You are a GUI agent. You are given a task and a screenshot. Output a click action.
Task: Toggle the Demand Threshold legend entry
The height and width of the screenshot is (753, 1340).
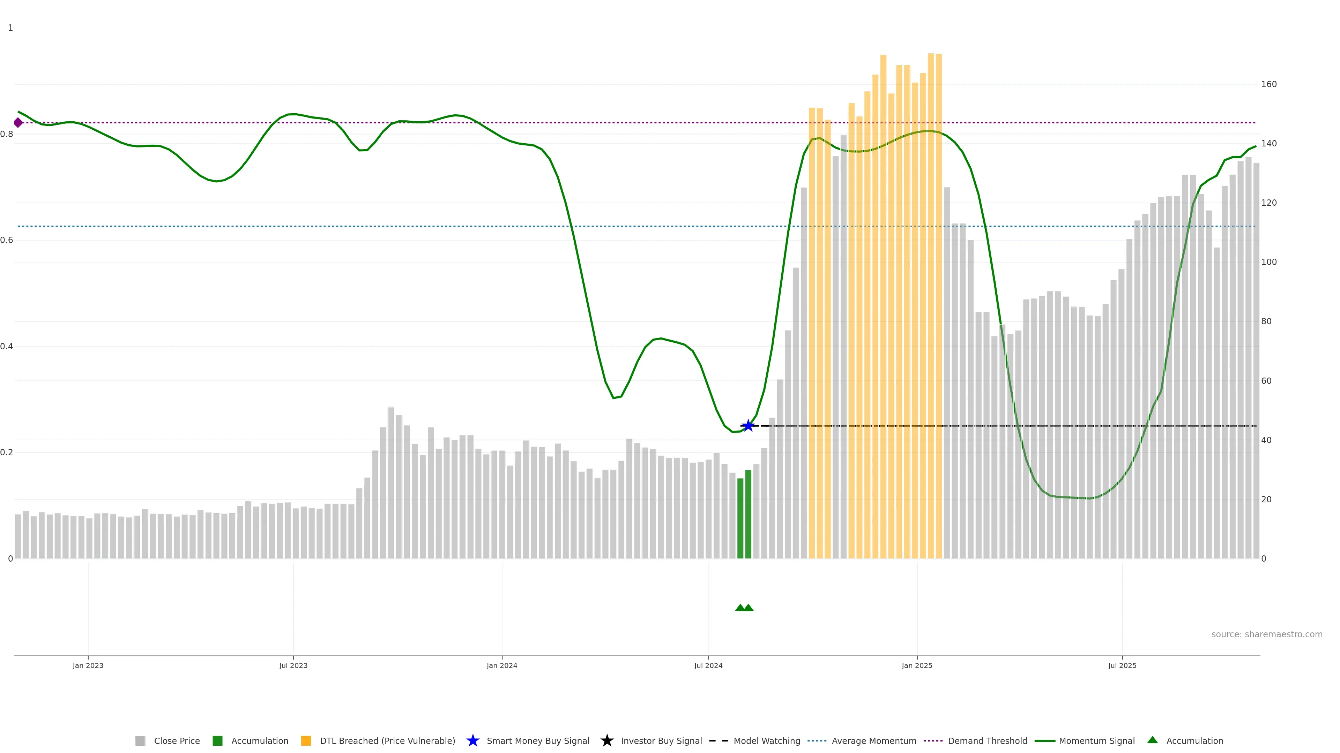coord(987,740)
